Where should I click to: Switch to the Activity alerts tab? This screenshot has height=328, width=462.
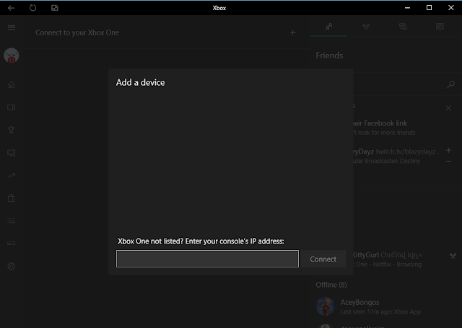click(x=440, y=27)
